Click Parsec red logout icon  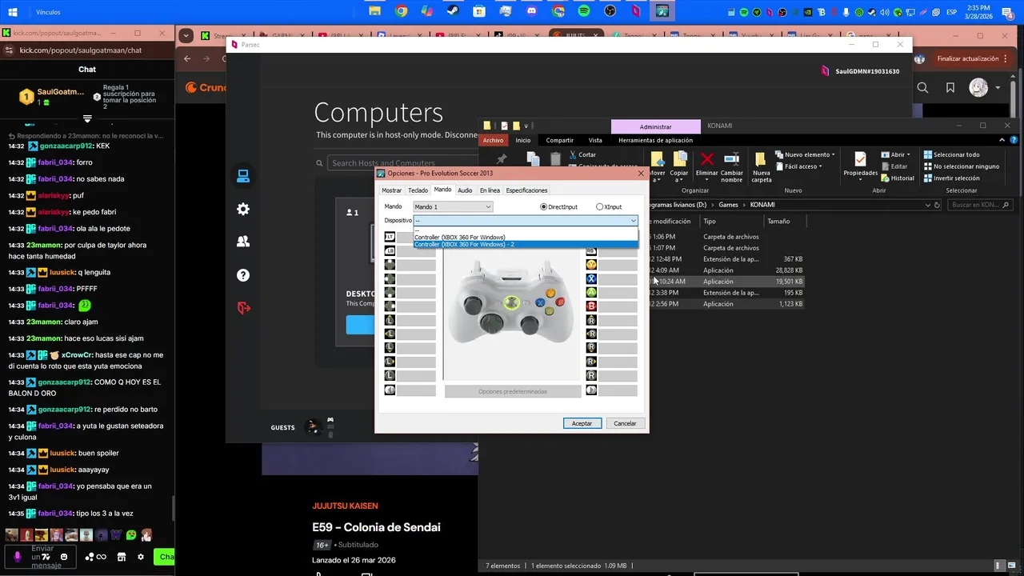coord(243,308)
